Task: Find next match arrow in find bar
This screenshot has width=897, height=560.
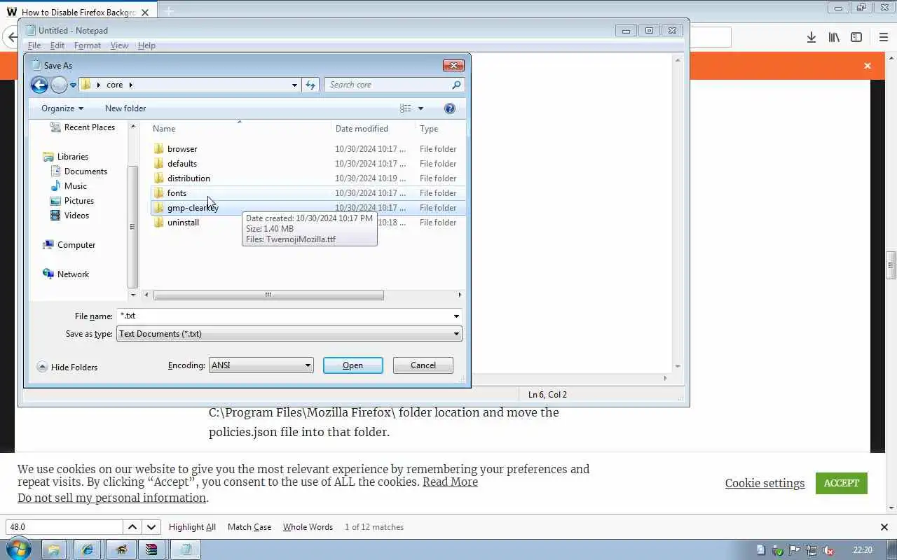Action: tap(151, 527)
